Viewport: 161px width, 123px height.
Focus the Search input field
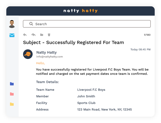coord(89,24)
